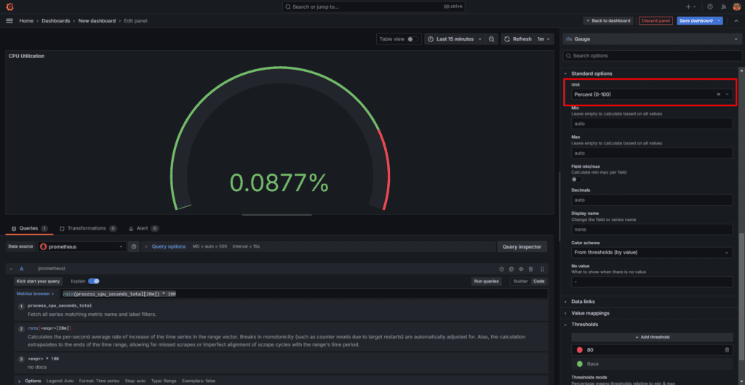Collapse the top search bar with chevron-up icon
This screenshot has width=745, height=385.
[736, 21]
